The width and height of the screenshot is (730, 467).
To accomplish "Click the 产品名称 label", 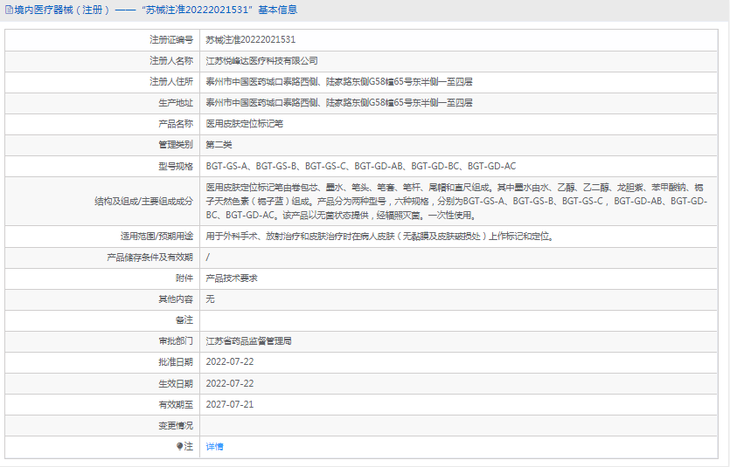I will [x=176, y=124].
